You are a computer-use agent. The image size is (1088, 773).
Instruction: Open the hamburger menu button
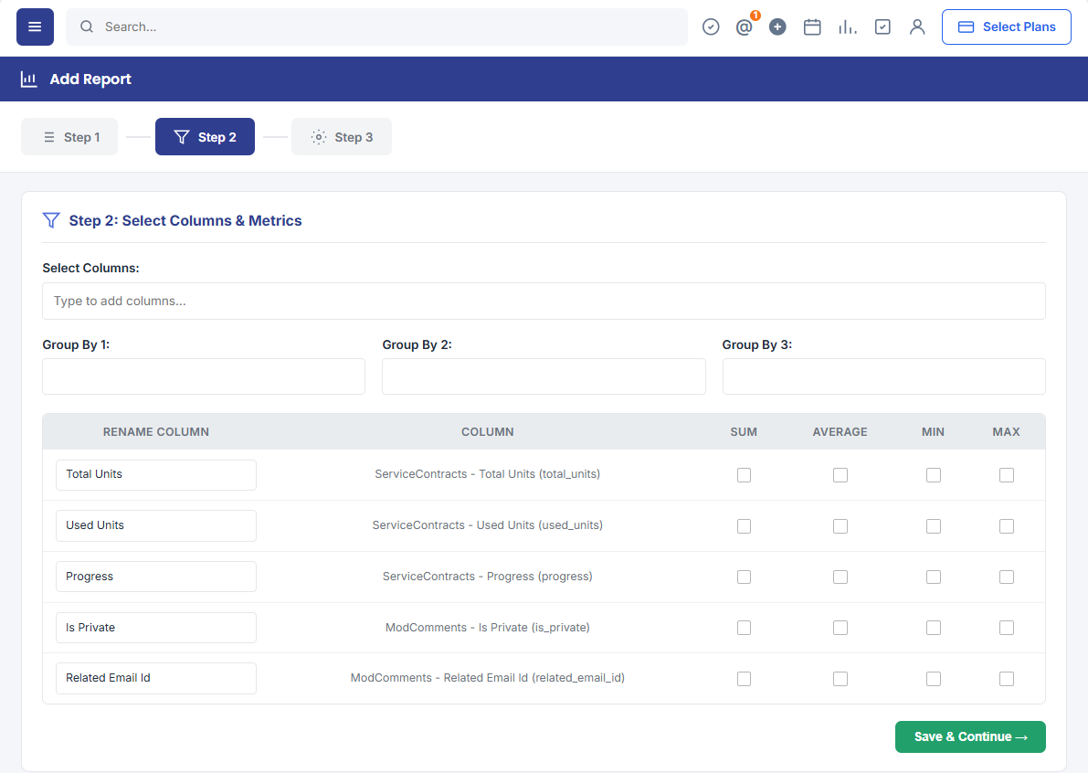click(x=35, y=27)
